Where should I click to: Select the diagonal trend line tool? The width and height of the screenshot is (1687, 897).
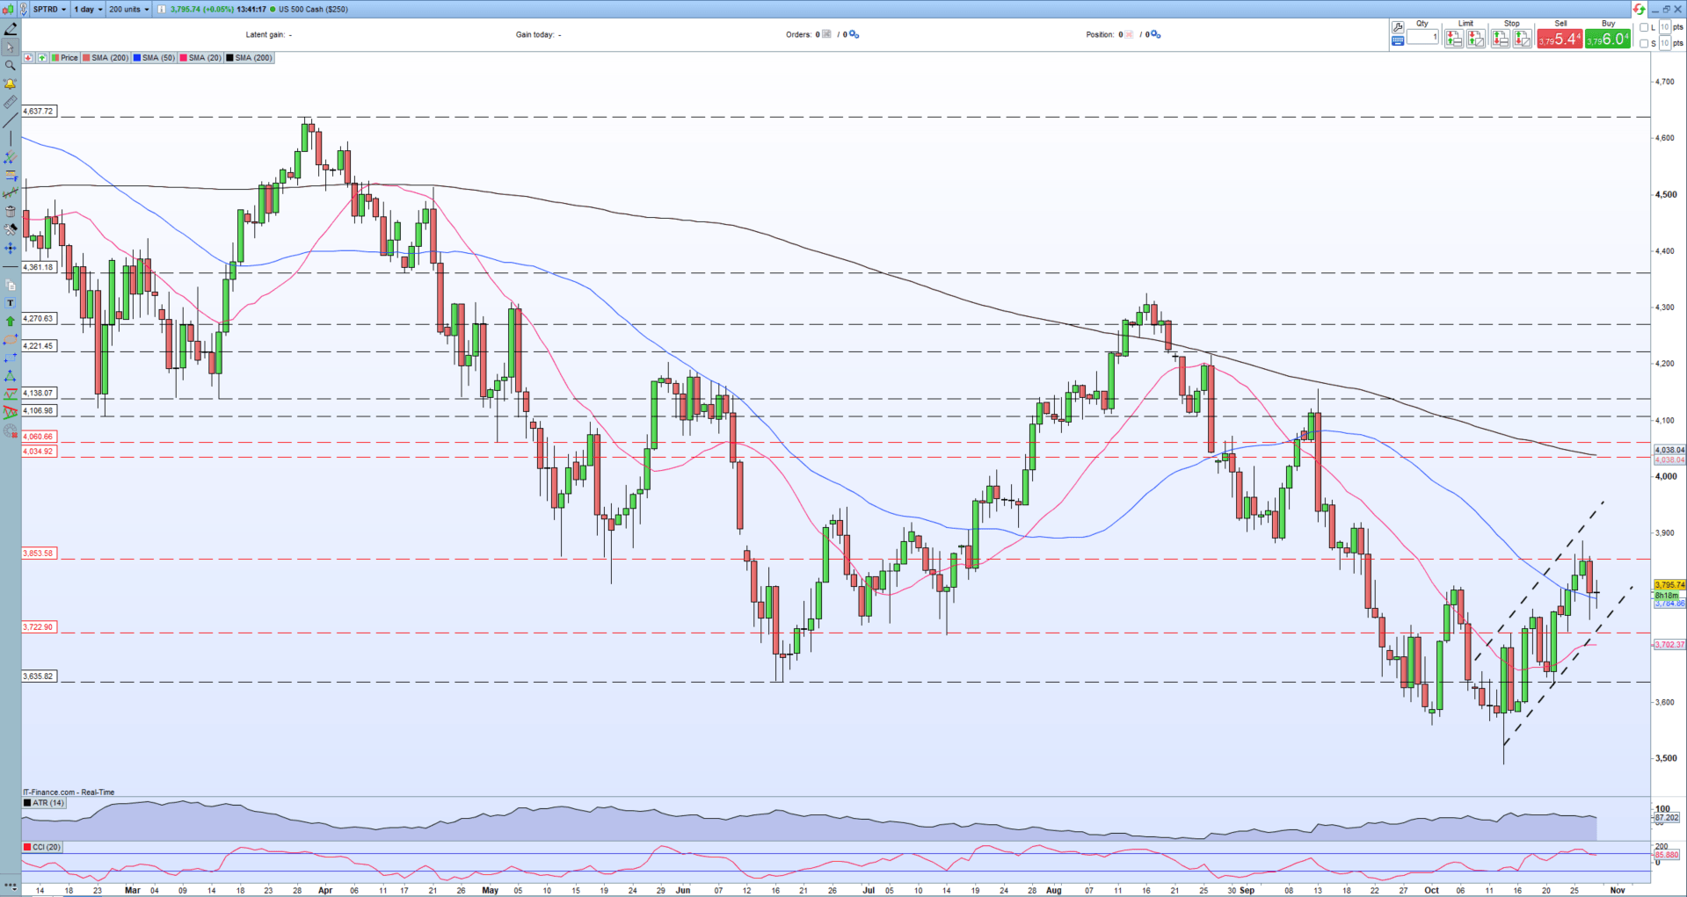point(11,120)
